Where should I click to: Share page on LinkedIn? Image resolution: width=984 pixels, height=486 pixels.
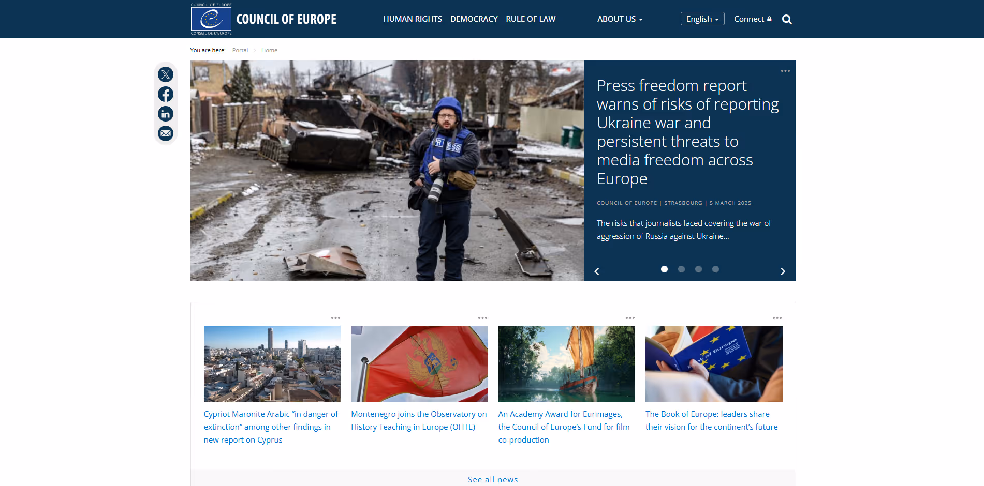click(x=166, y=114)
